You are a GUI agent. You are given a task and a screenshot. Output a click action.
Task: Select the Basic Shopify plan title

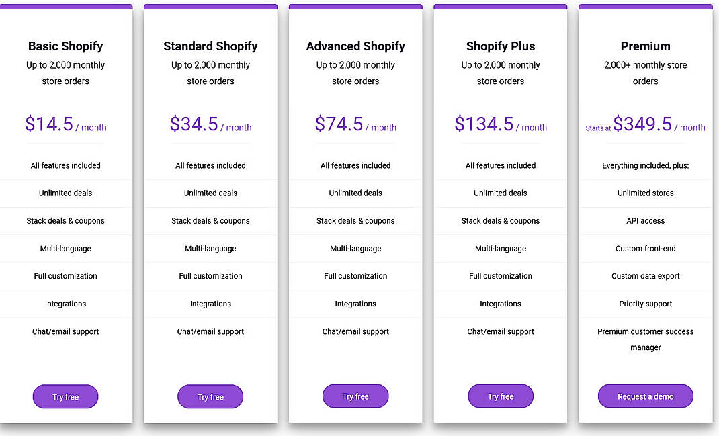pyautogui.click(x=65, y=46)
